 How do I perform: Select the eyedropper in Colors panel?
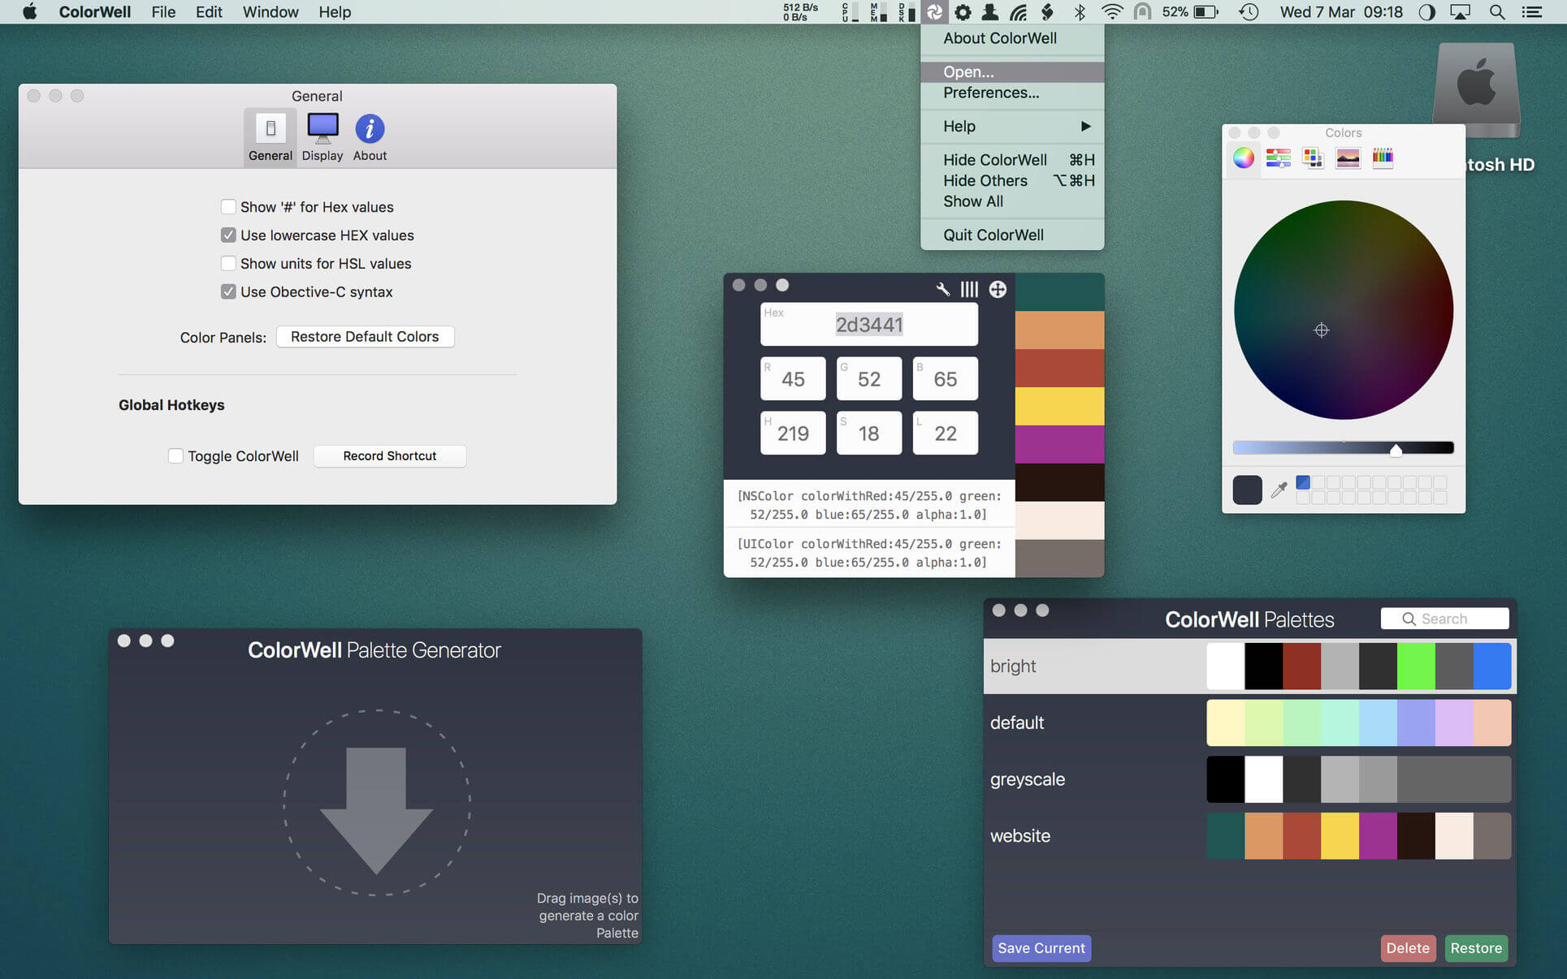1279,489
